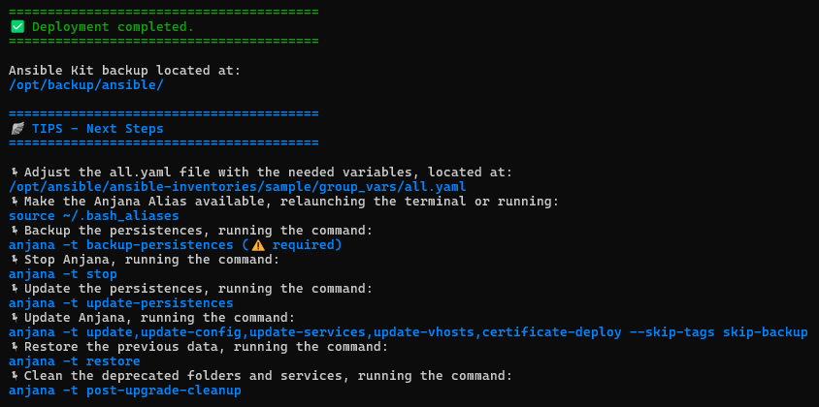Click the bullet icon before Adjust the all.yaml
Screen dimensions: 819x407
14,172
